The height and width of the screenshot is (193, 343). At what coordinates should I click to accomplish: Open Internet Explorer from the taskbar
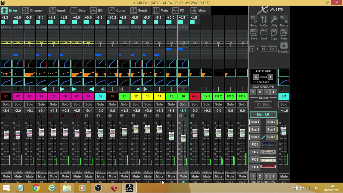51,188
